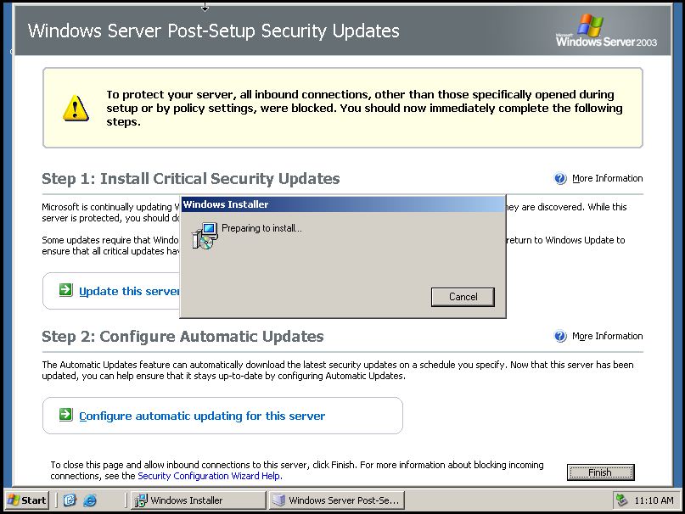Switch to Windows Server Post-Setup taskbar button

point(335,500)
